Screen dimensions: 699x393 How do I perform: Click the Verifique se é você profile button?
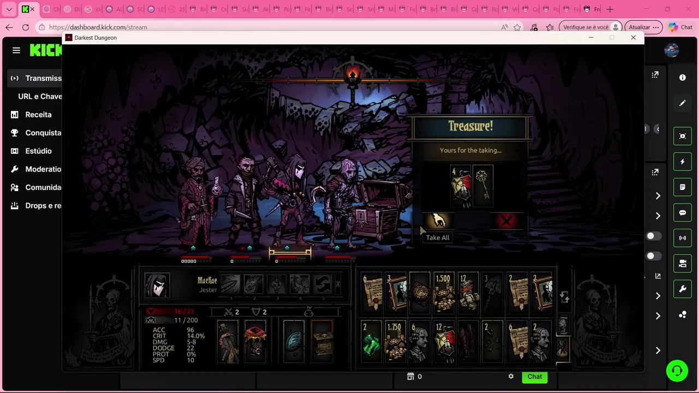click(590, 27)
